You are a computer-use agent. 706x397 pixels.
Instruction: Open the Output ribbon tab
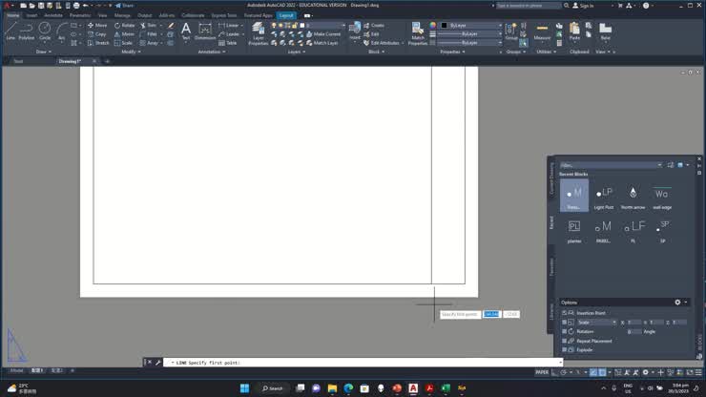pyautogui.click(x=144, y=15)
